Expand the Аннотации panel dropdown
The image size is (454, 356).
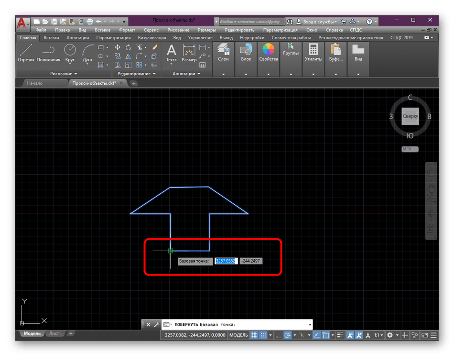pos(186,74)
